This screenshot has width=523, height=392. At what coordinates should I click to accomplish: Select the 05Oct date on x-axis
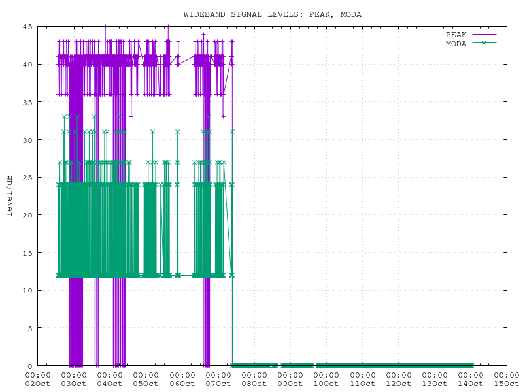(145, 384)
